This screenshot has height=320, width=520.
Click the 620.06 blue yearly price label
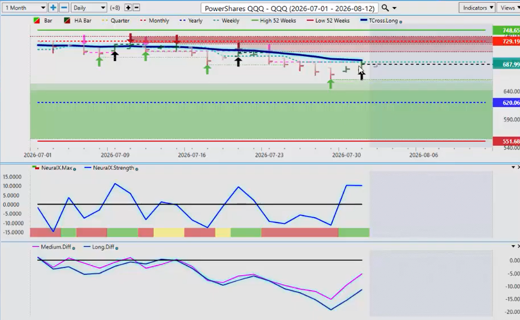coord(506,103)
